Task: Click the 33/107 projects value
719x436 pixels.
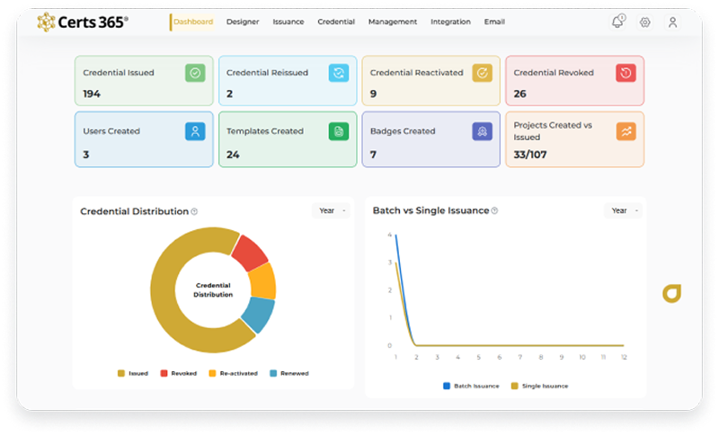Action: [530, 155]
